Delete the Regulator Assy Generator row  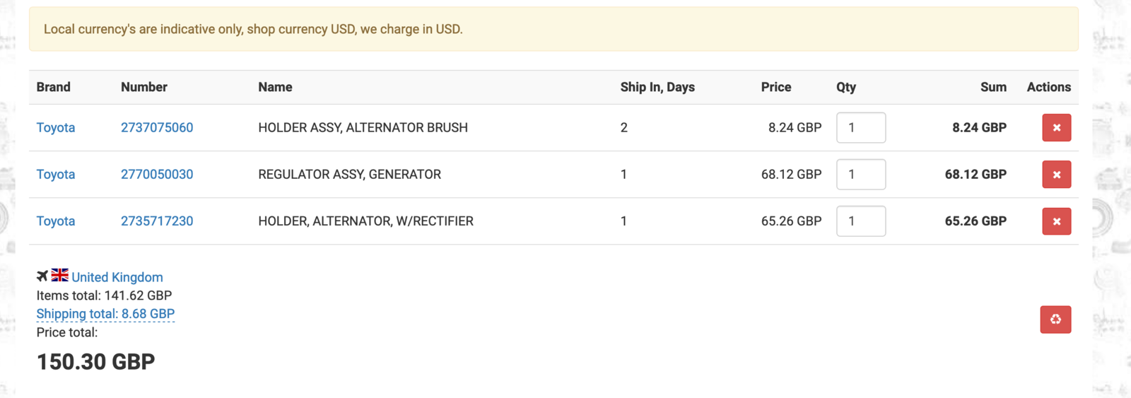[x=1056, y=175]
